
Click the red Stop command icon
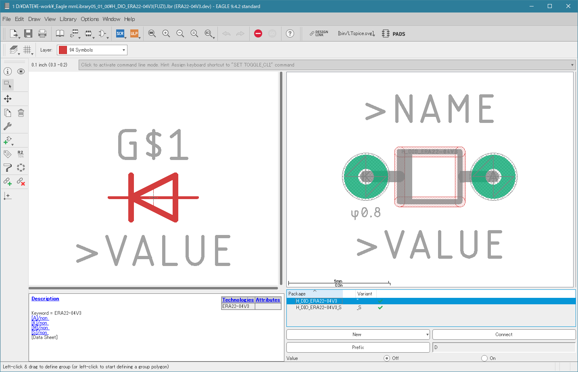pos(258,33)
